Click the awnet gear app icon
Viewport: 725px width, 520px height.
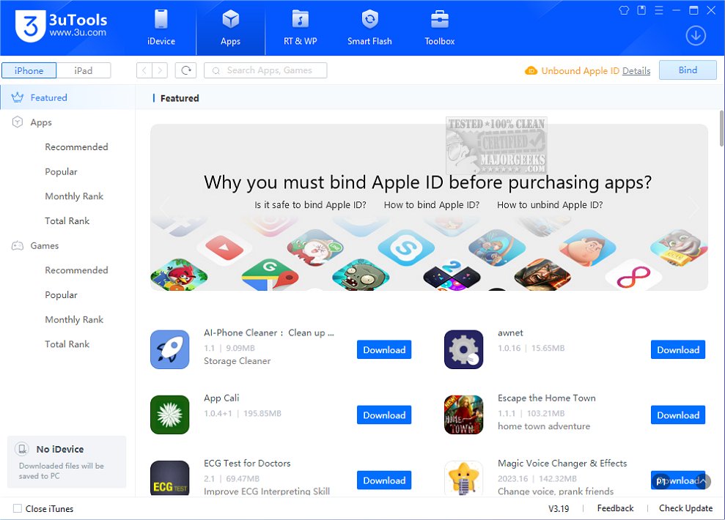464,349
